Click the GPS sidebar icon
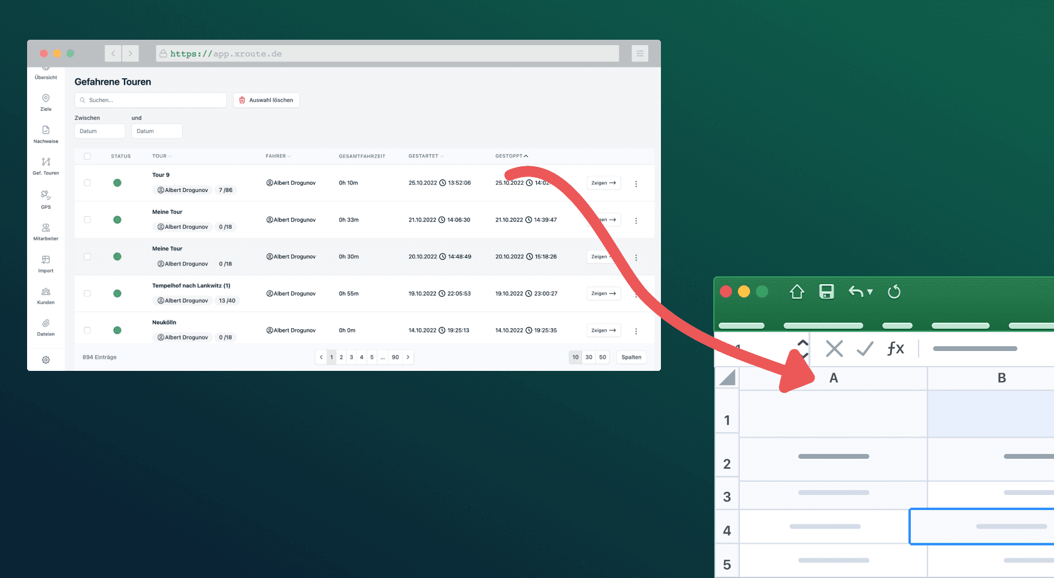 click(x=46, y=199)
